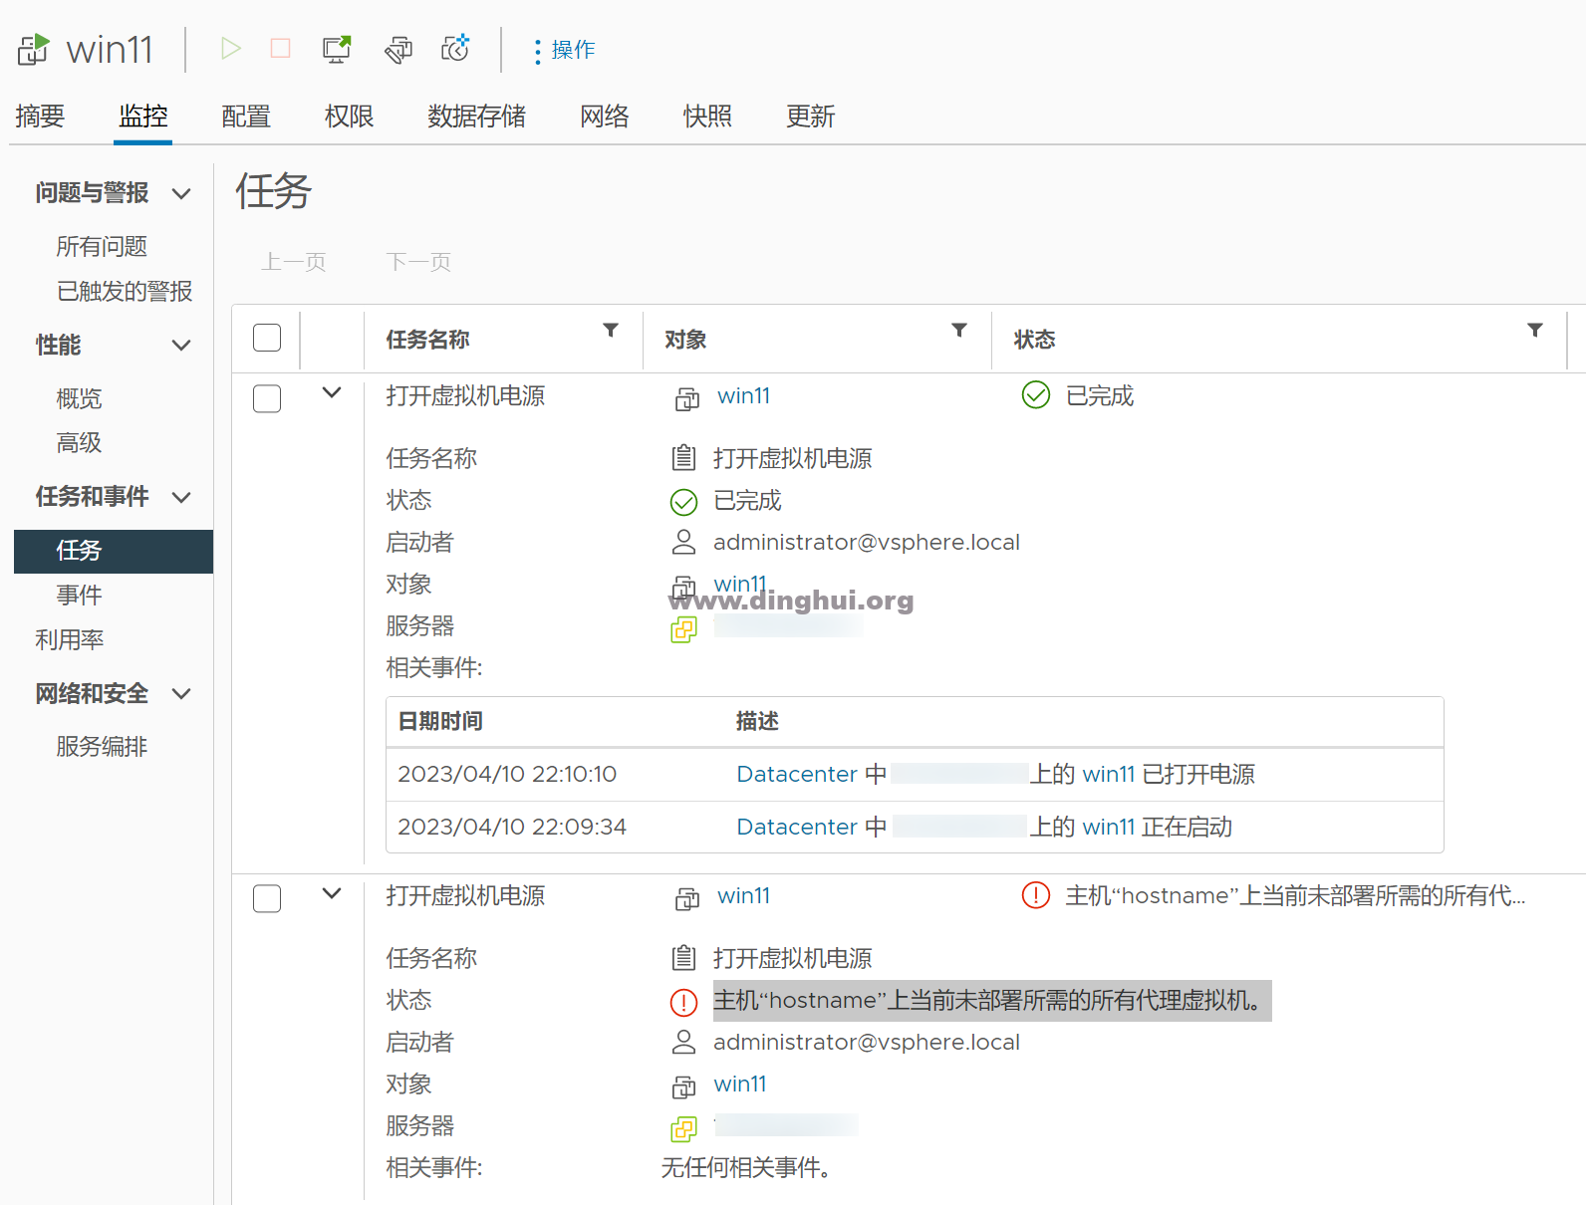Collapse the 网络和安全 section

coord(181,693)
